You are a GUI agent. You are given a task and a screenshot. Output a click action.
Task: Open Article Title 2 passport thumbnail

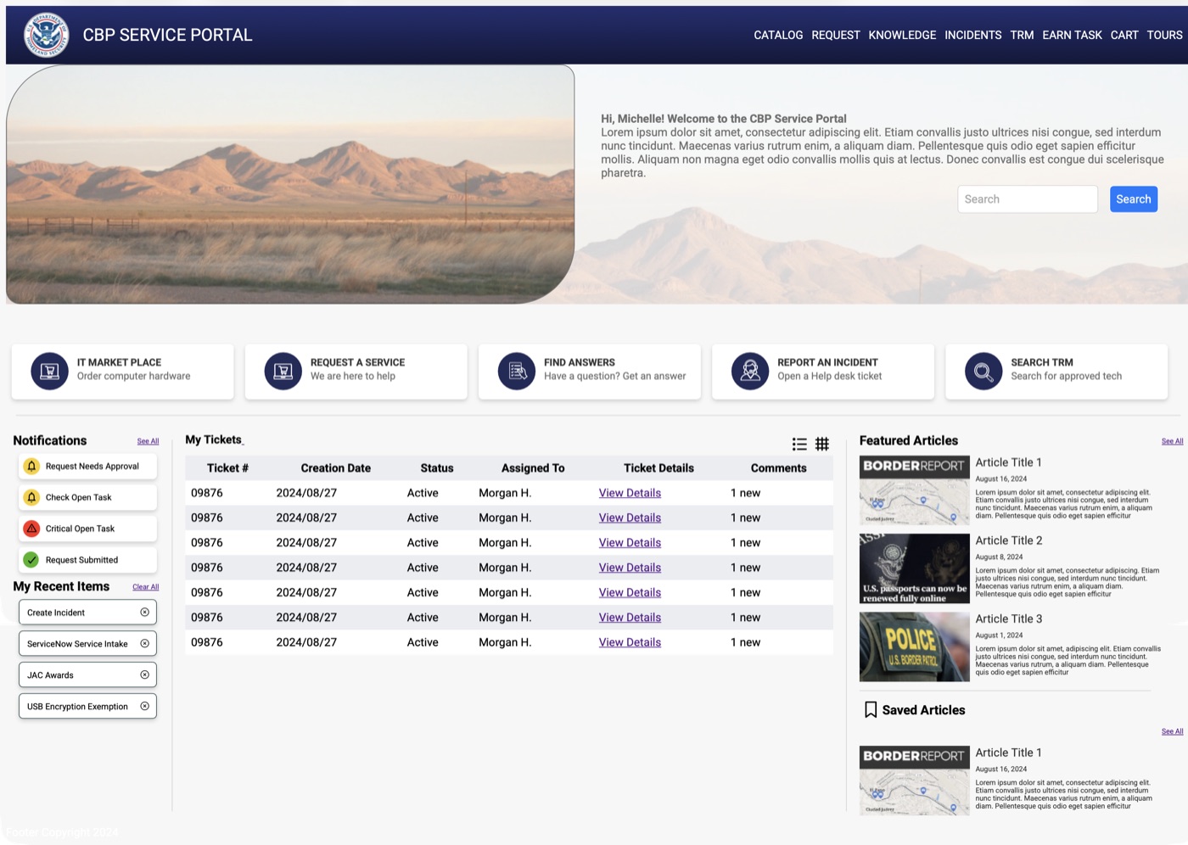[914, 568]
